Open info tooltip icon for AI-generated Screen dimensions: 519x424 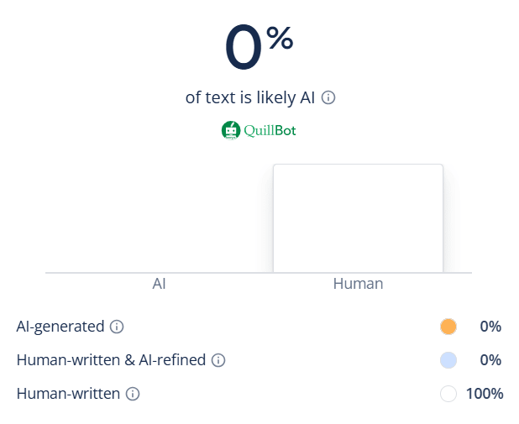117,327
